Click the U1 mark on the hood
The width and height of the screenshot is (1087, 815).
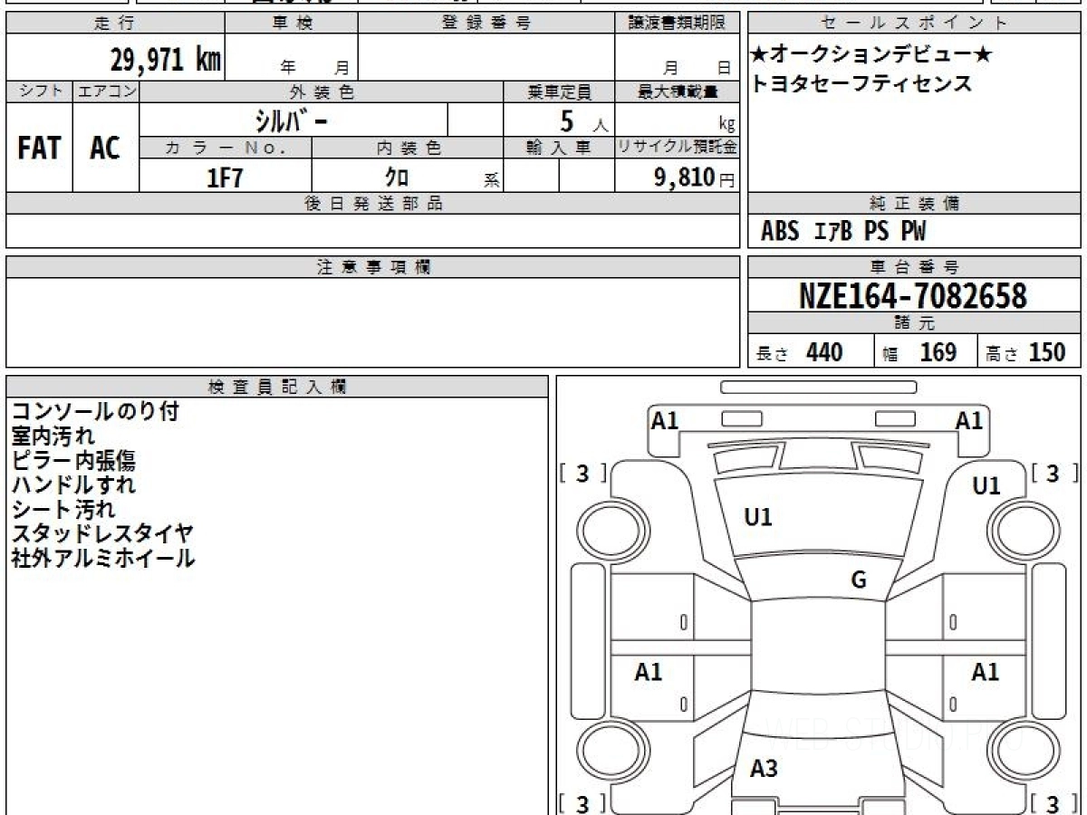(x=758, y=518)
